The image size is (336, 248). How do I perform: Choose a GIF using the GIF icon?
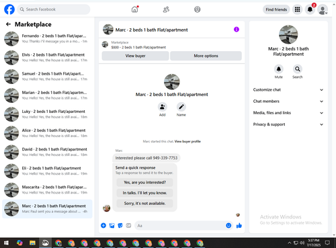128,225
